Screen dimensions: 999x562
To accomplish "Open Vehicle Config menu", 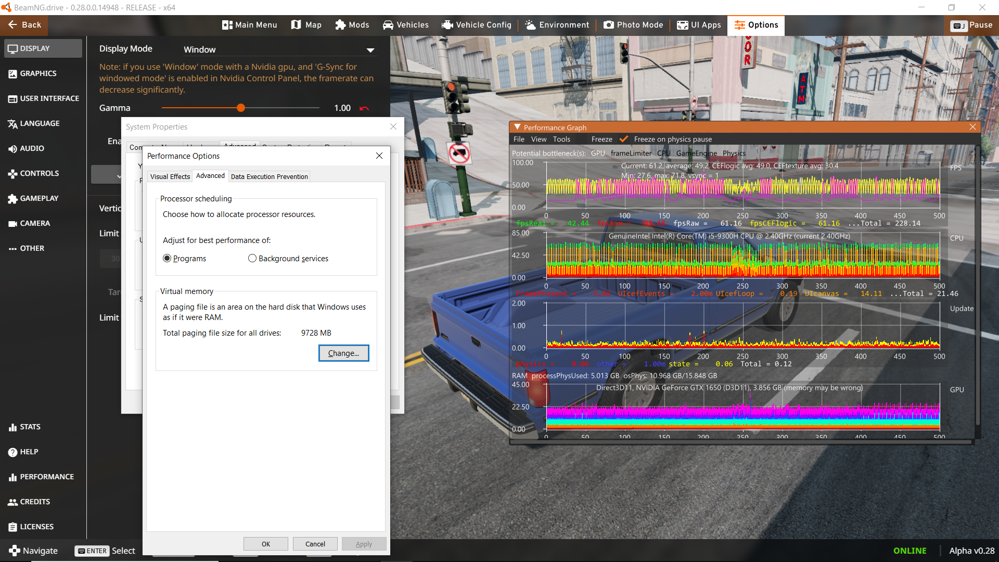I will (x=476, y=25).
